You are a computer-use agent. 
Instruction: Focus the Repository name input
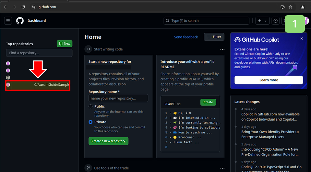click(x=118, y=98)
